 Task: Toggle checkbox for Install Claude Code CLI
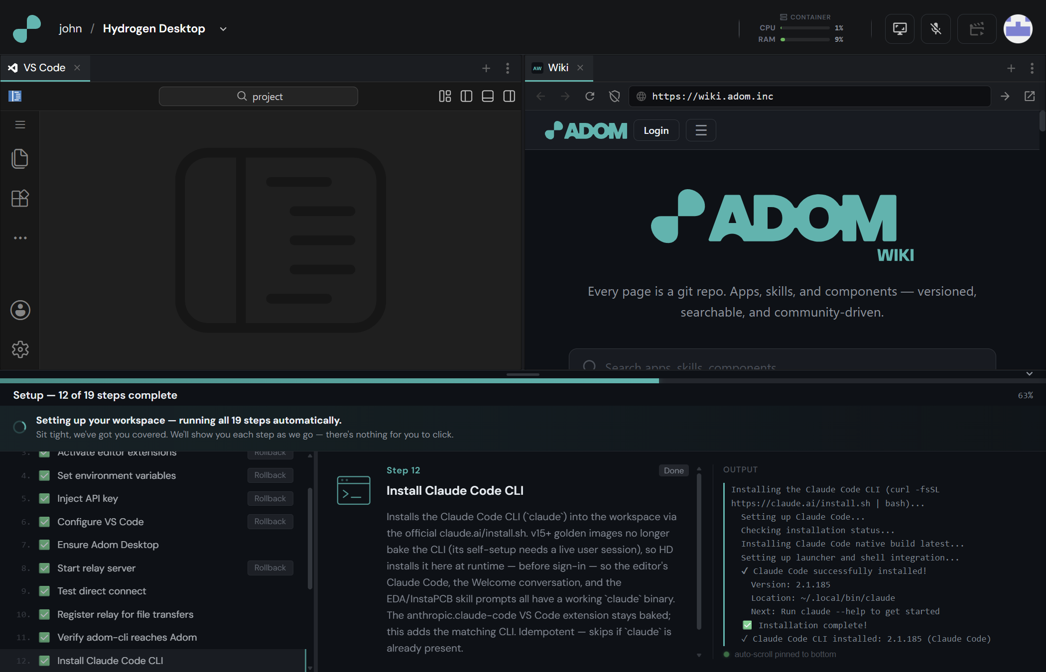coord(44,661)
